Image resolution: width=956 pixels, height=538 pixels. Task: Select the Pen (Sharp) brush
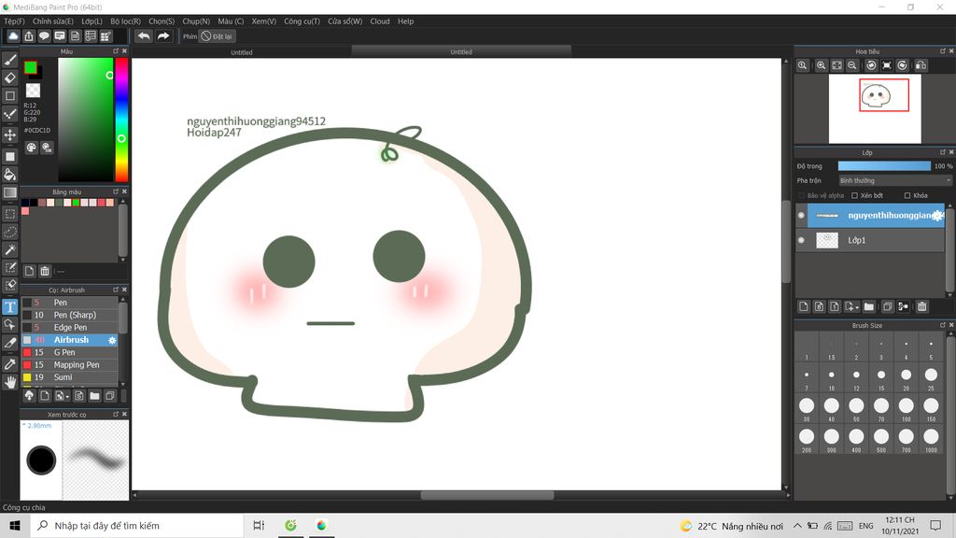[x=69, y=316]
